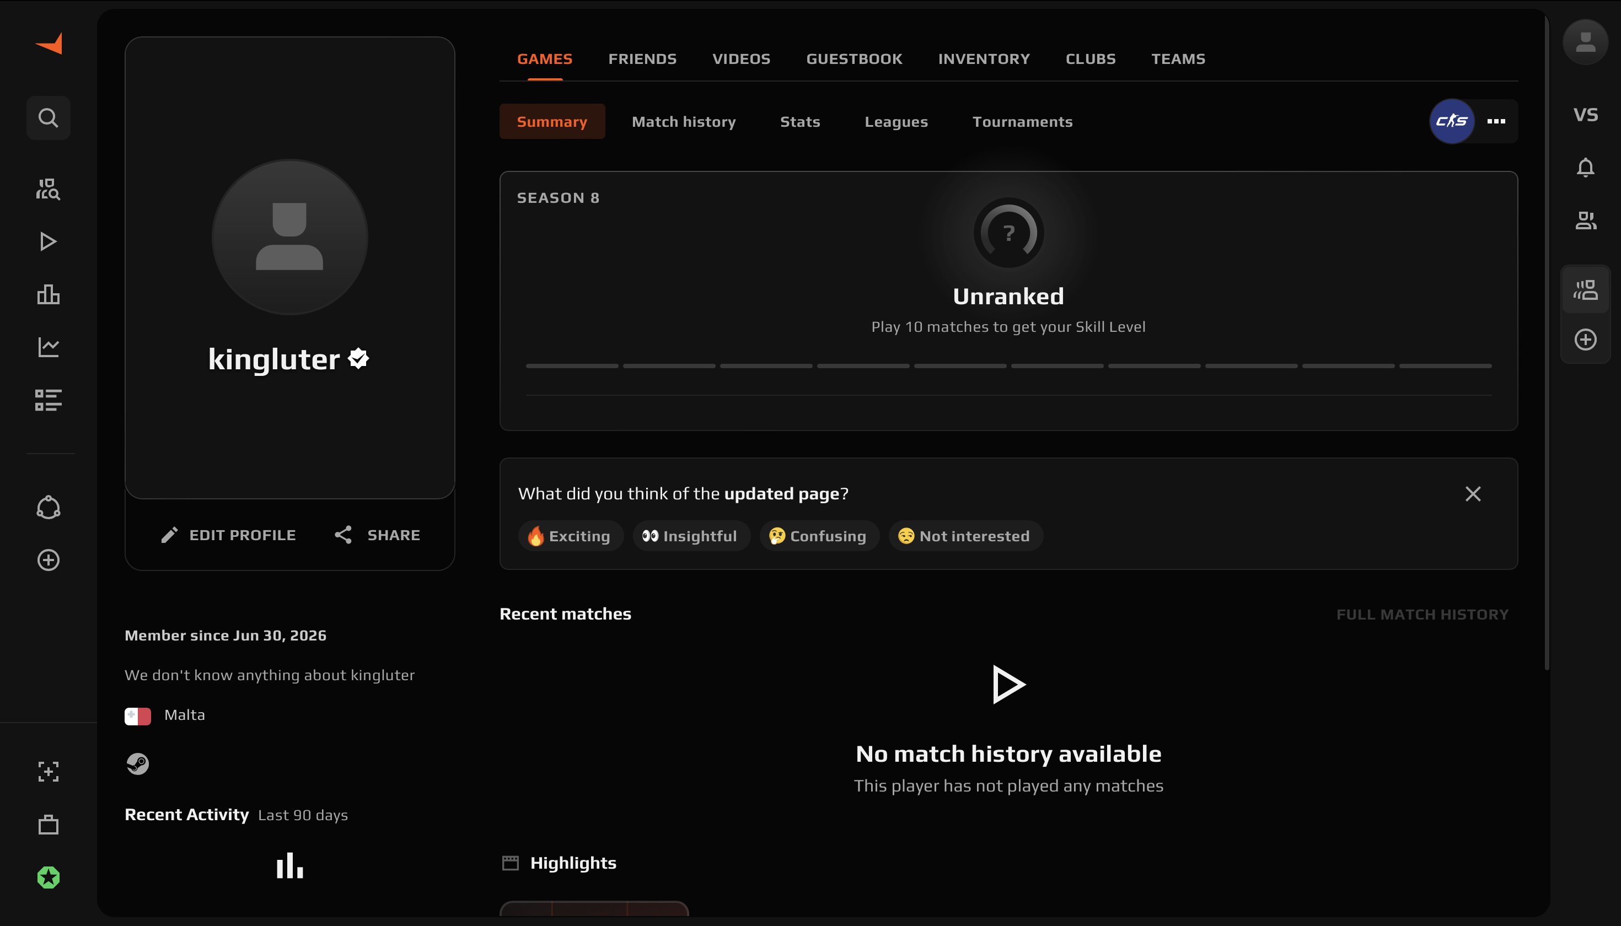Click the Malta flag icon
Screen dimensions: 1621x926
click(137, 716)
